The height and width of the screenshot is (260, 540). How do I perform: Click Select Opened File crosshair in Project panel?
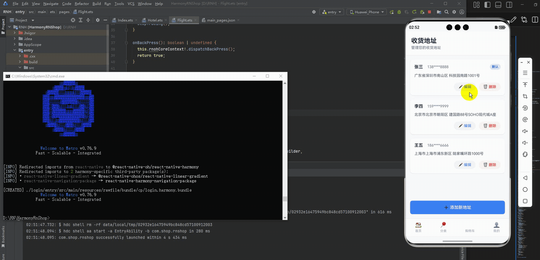click(73, 20)
